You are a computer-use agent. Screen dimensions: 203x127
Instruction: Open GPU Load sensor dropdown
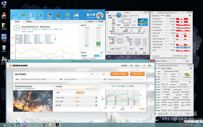tap(167, 36)
